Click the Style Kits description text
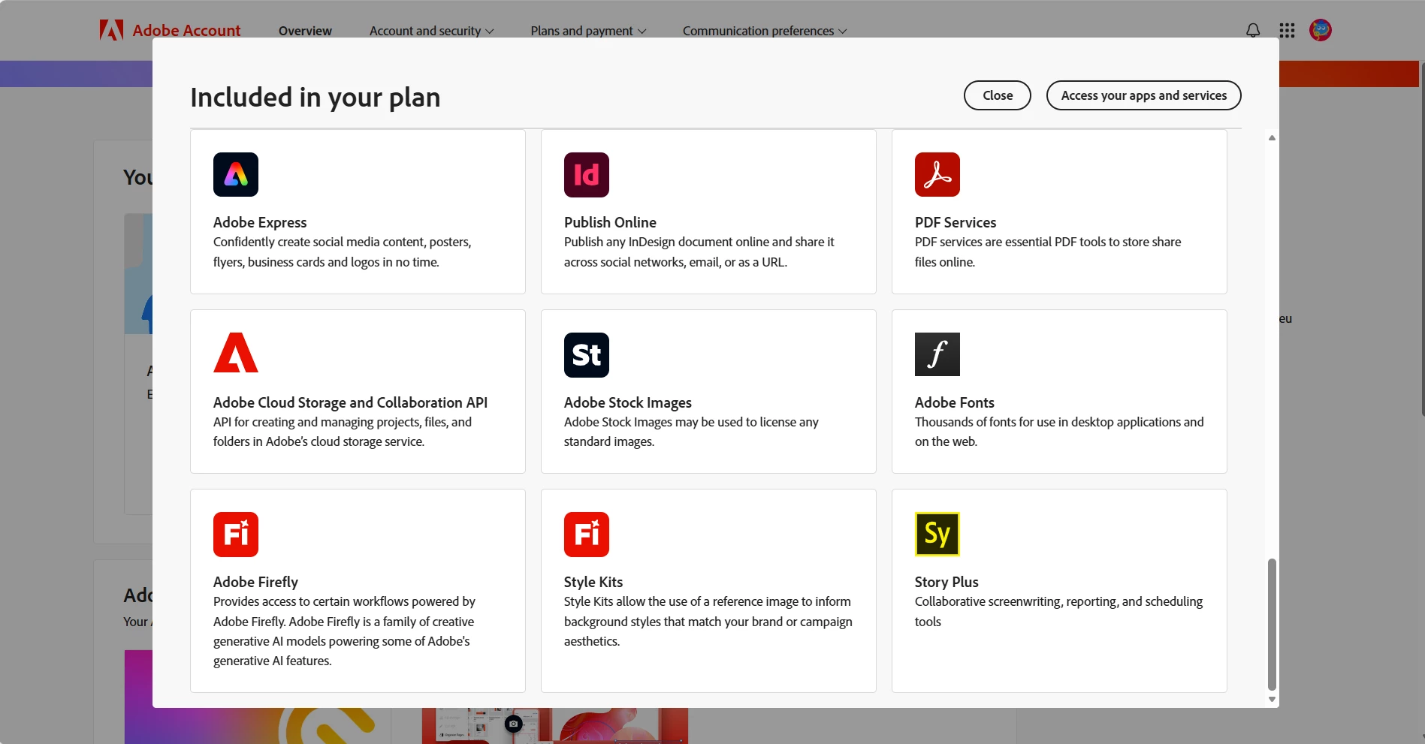 click(x=708, y=622)
